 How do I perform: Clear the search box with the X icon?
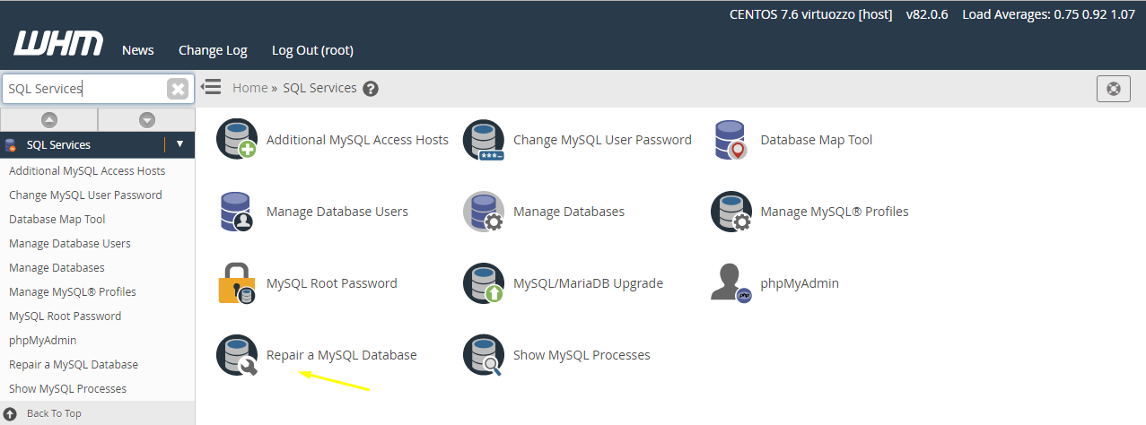tap(178, 89)
